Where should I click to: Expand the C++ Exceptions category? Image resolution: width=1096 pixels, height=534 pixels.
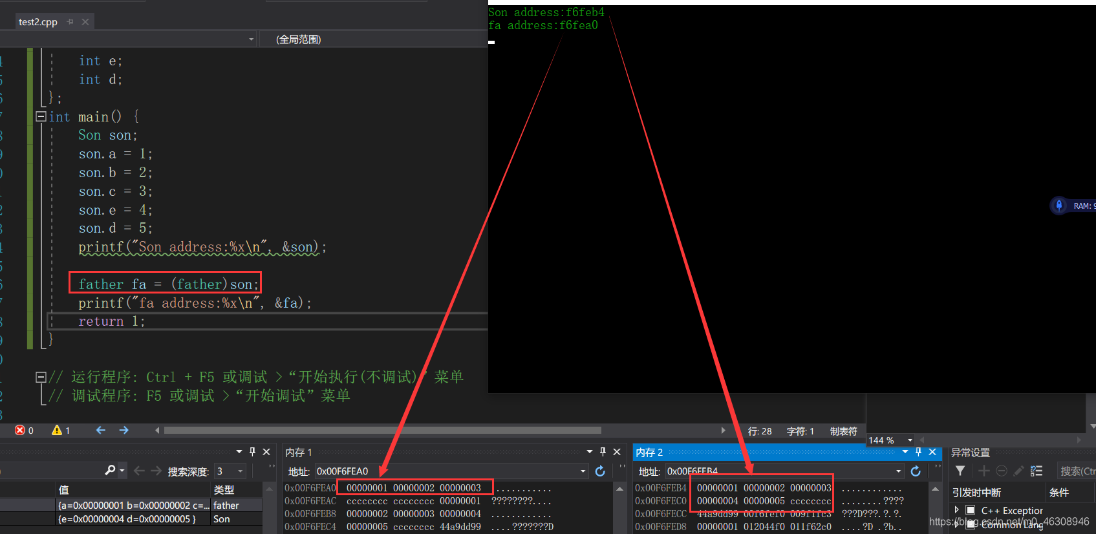tap(956, 510)
